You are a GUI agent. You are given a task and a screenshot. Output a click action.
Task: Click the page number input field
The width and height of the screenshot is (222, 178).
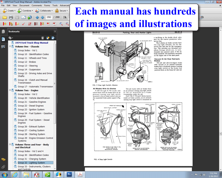[x=50, y=17]
